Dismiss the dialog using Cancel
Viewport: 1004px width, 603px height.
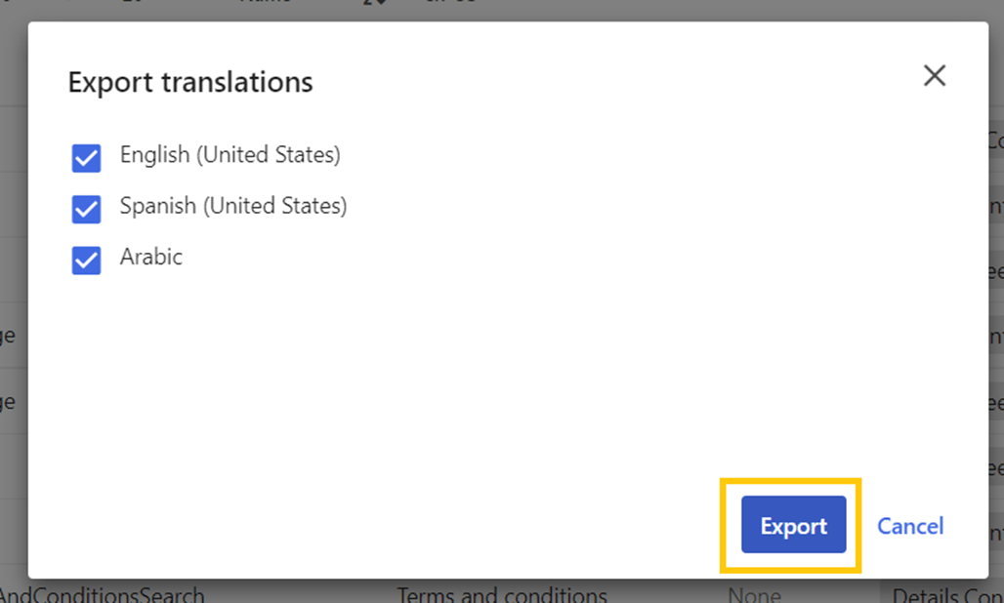[x=909, y=525]
